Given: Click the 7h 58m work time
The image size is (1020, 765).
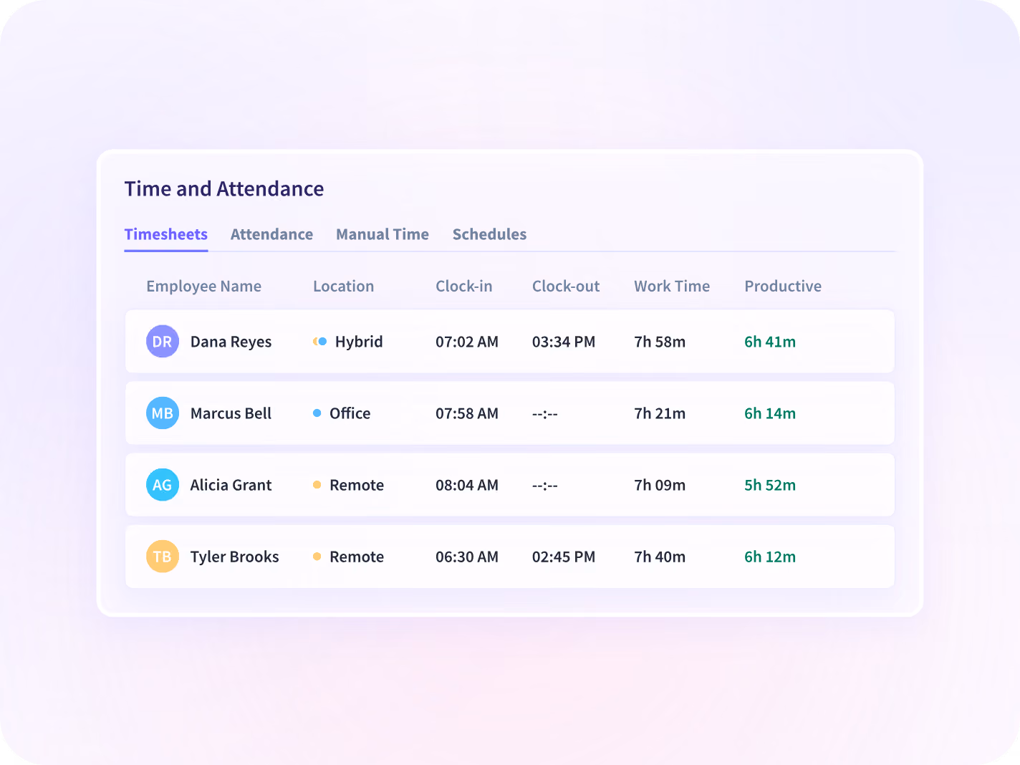Looking at the screenshot, I should (x=660, y=342).
